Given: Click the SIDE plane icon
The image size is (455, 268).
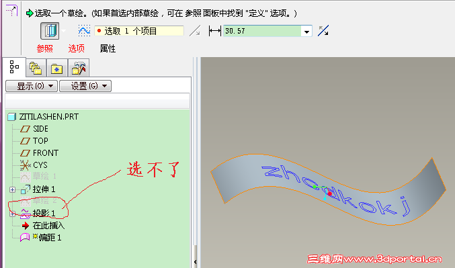Looking at the screenshot, I should point(26,129).
